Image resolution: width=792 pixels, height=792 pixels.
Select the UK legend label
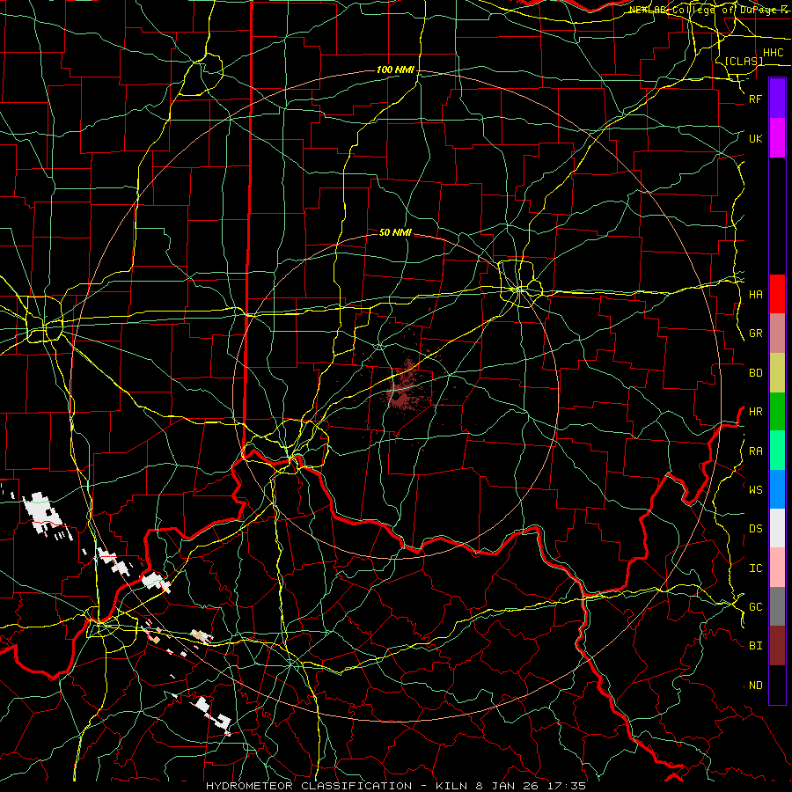755,138
